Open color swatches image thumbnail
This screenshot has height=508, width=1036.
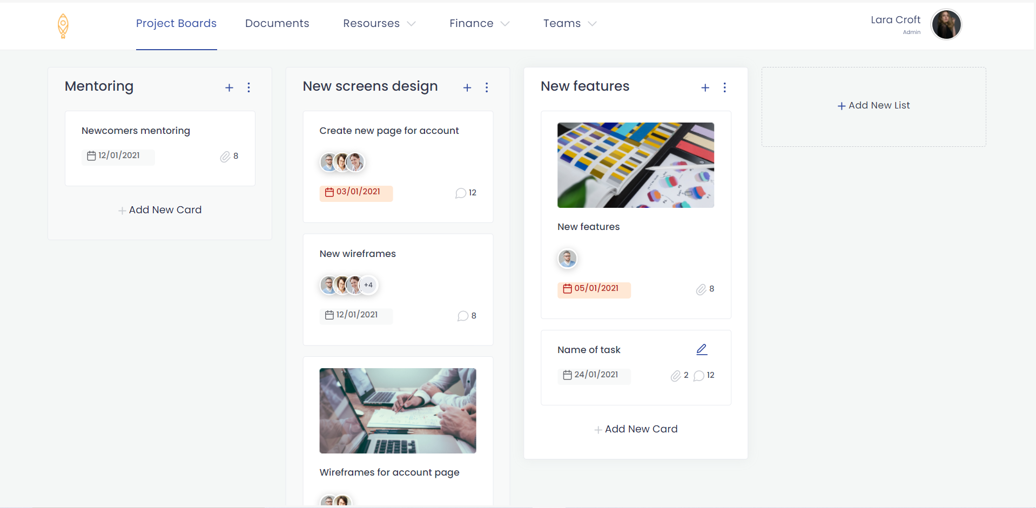[636, 165]
